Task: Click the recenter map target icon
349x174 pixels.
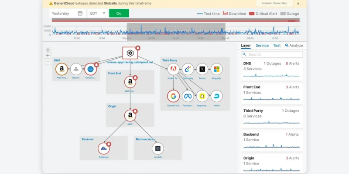Action: [x=48, y=50]
